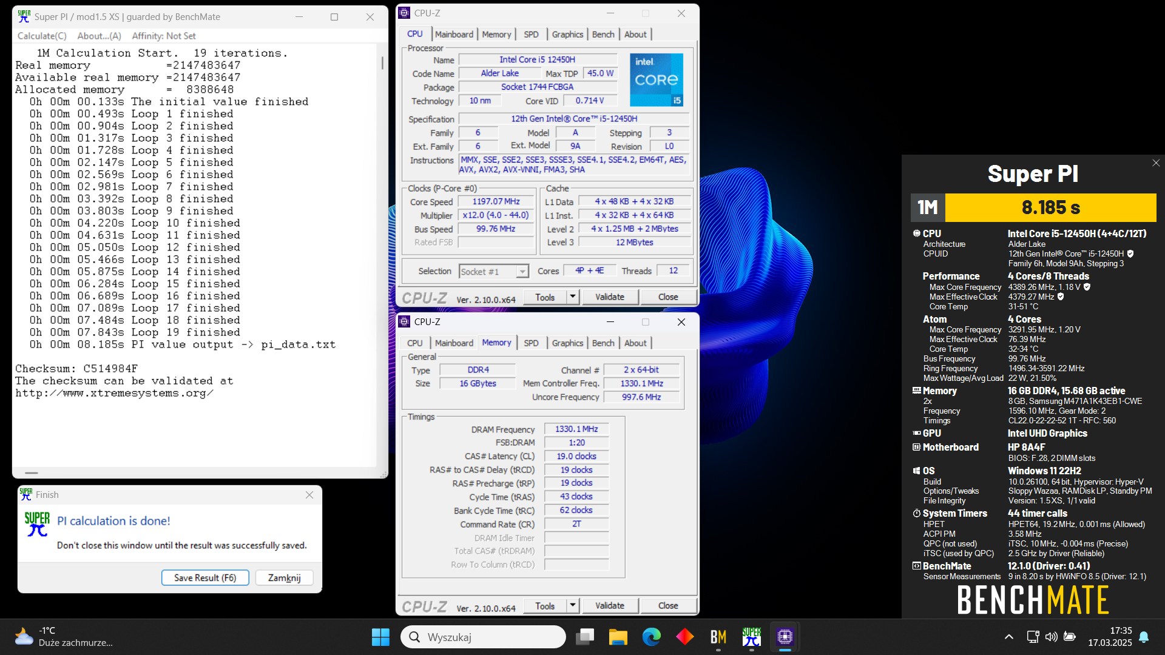Open weather widget on taskbar
The height and width of the screenshot is (655, 1165).
(63, 637)
